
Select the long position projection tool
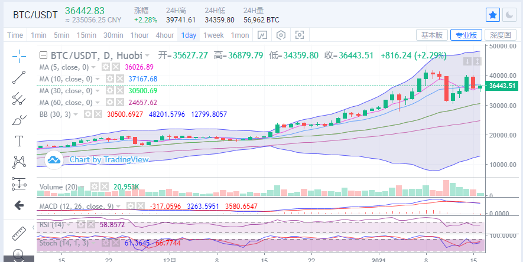[x=19, y=184]
